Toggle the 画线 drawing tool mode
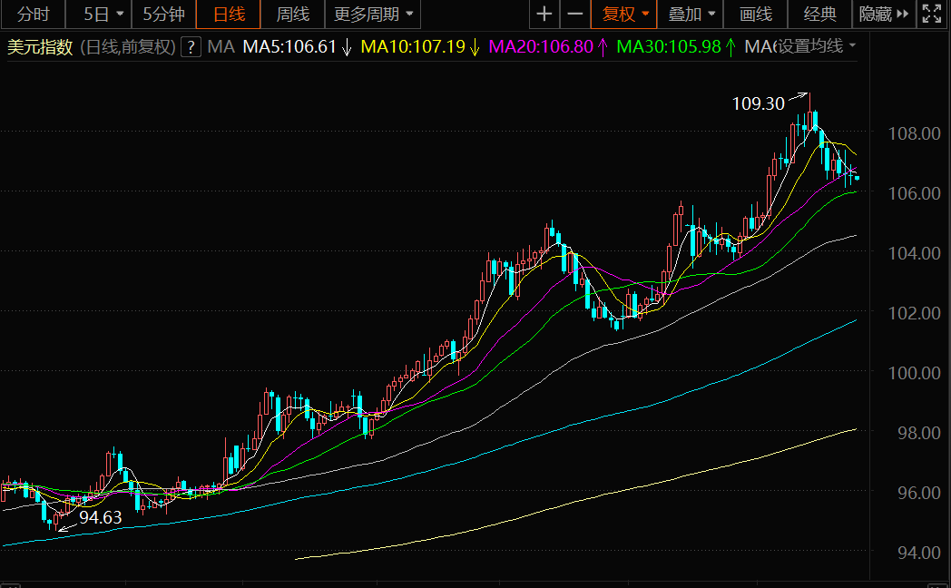Screen dimensions: 951x588 (x=756, y=15)
